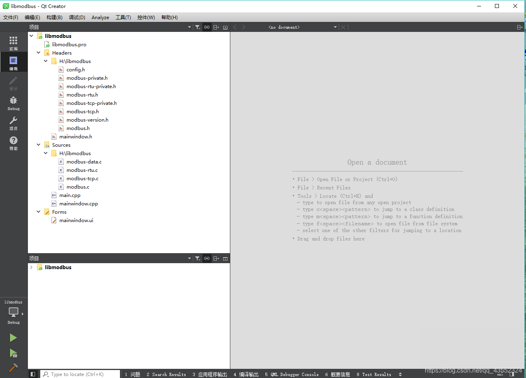
Task: Select mainwindow.ui under Forms
Action: tap(76, 220)
